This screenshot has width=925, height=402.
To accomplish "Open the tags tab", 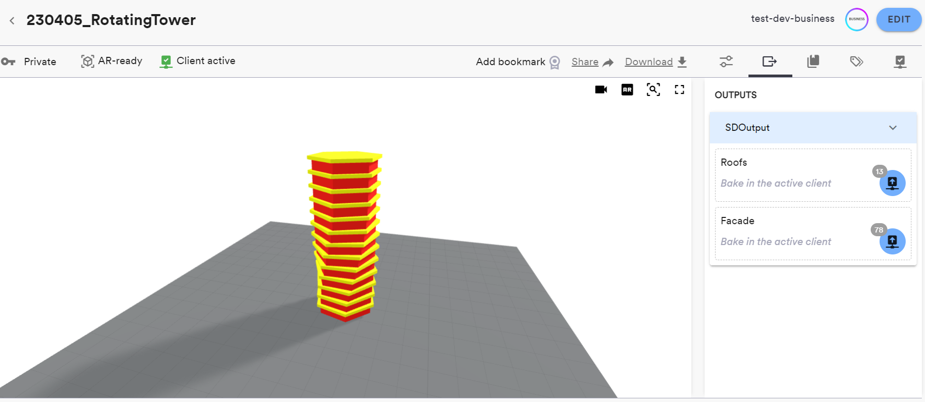I will tap(856, 62).
